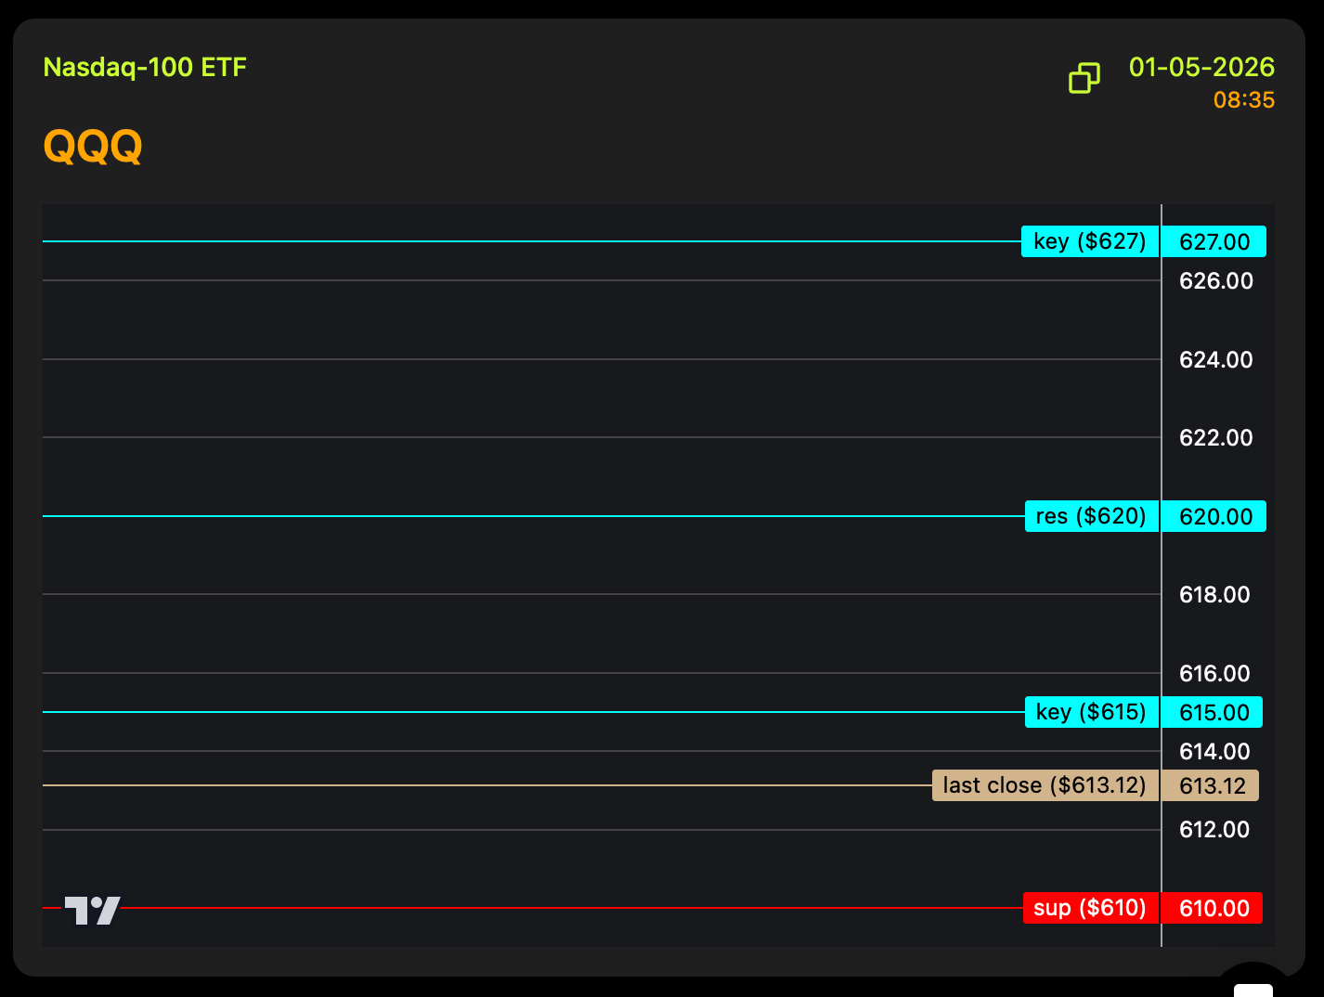This screenshot has width=1324, height=997.
Task: Select the res ($620) resistance label
Action: [x=1091, y=516]
